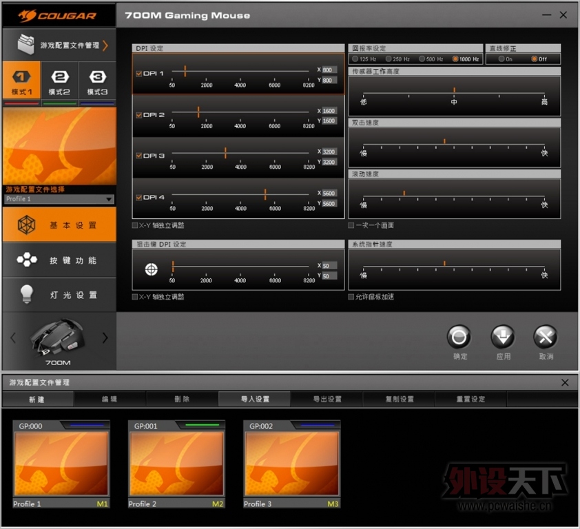580x529 pixels.
Task: Close the profile management panel
Action: click(565, 382)
